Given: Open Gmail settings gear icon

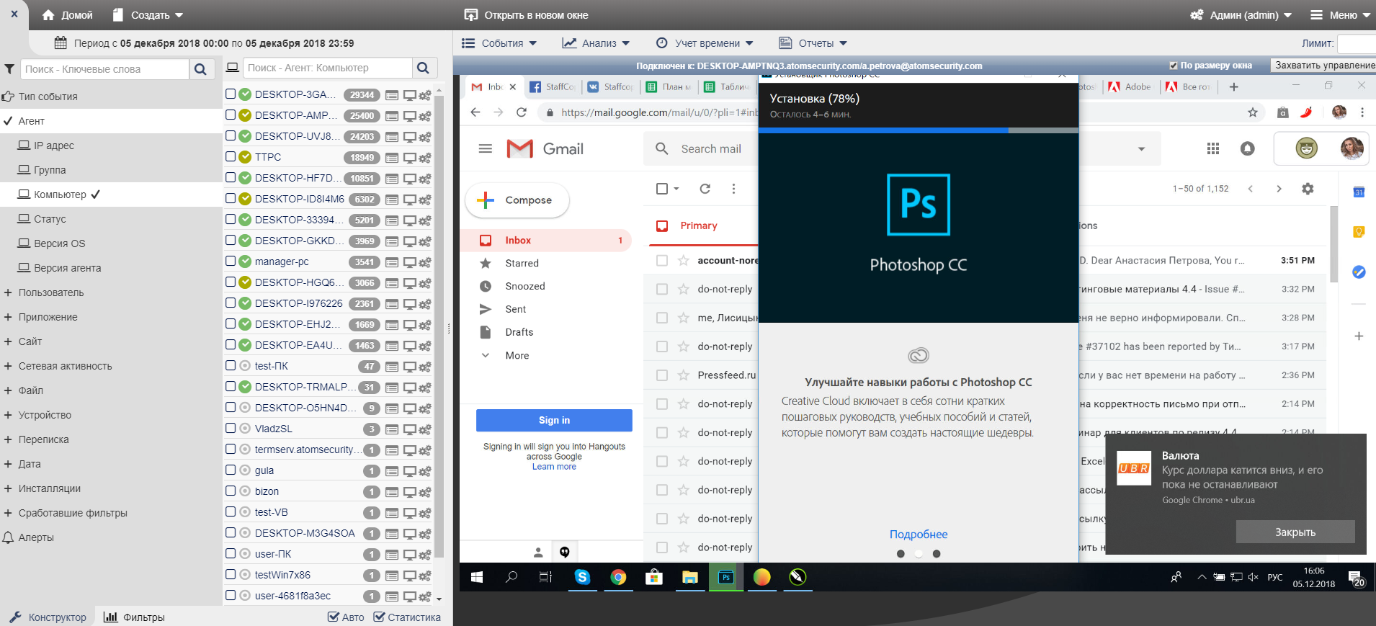Looking at the screenshot, I should pyautogui.click(x=1308, y=189).
